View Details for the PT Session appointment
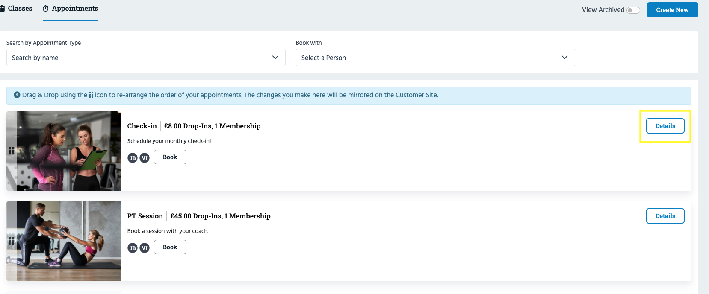The height and width of the screenshot is (294, 709). point(665,216)
